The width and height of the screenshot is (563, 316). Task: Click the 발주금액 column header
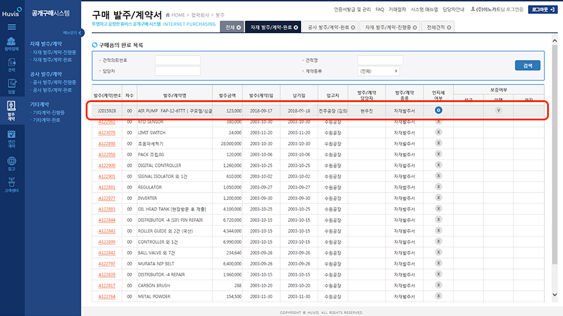[227, 95]
